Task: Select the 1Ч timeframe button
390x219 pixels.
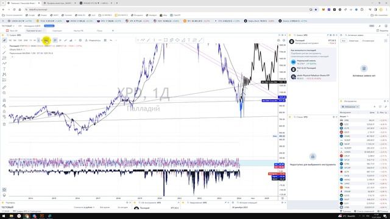Action: tap(30, 40)
